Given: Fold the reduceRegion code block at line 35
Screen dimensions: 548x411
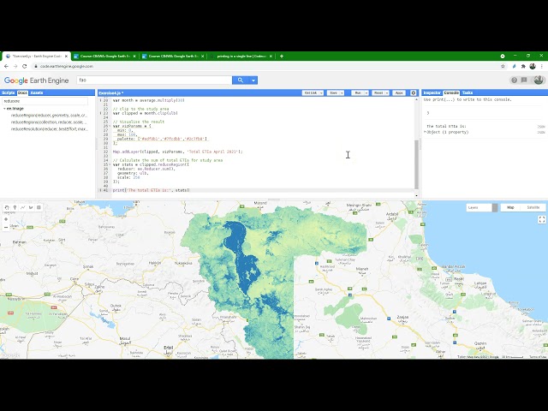Looking at the screenshot, I should tap(110, 164).
